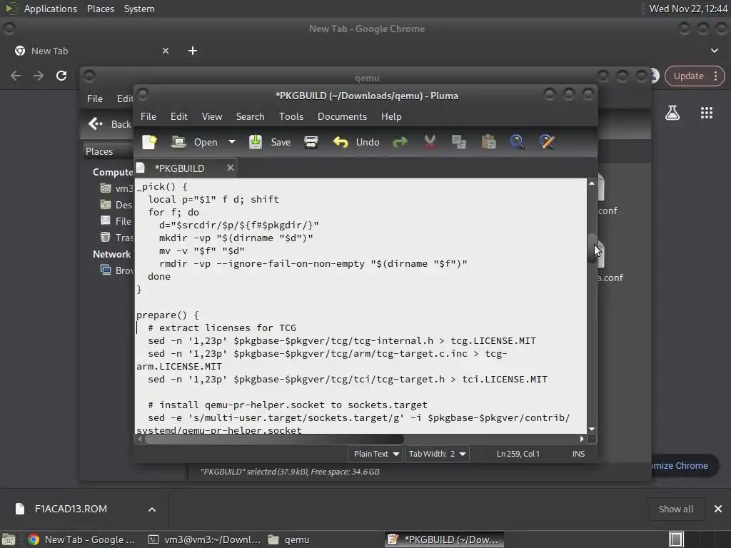This screenshot has height=548, width=731.
Task: Select Network heading in file manager sidebar
Action: 112,255
